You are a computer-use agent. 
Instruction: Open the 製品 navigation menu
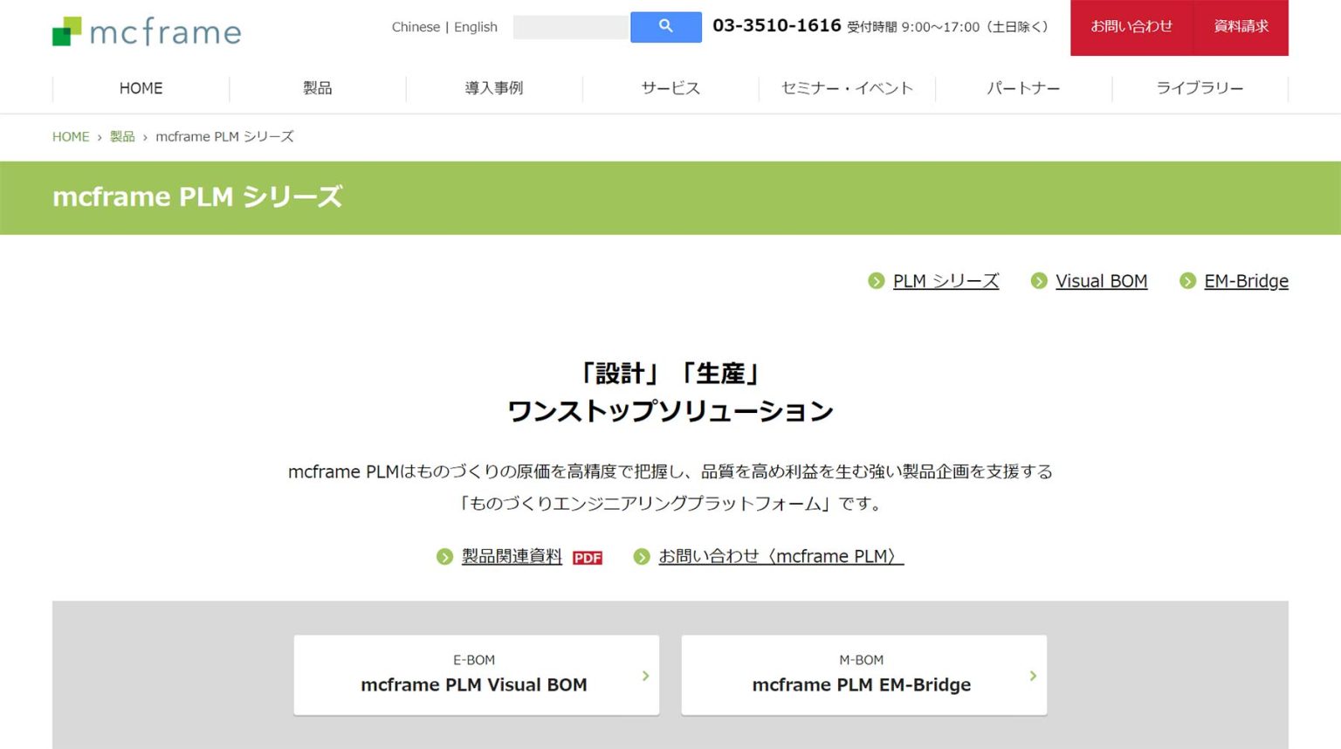318,88
